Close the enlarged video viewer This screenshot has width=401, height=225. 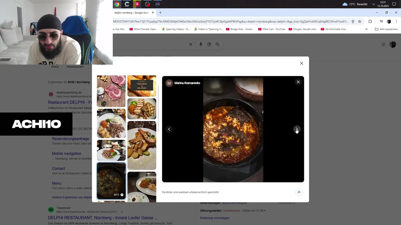click(x=298, y=82)
